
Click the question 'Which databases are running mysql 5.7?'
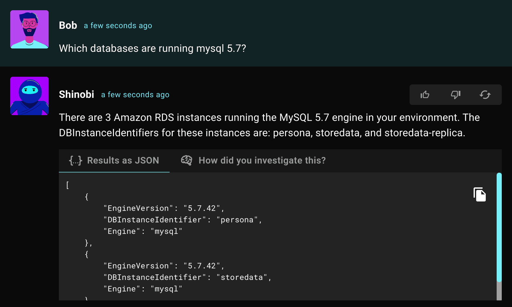(153, 48)
